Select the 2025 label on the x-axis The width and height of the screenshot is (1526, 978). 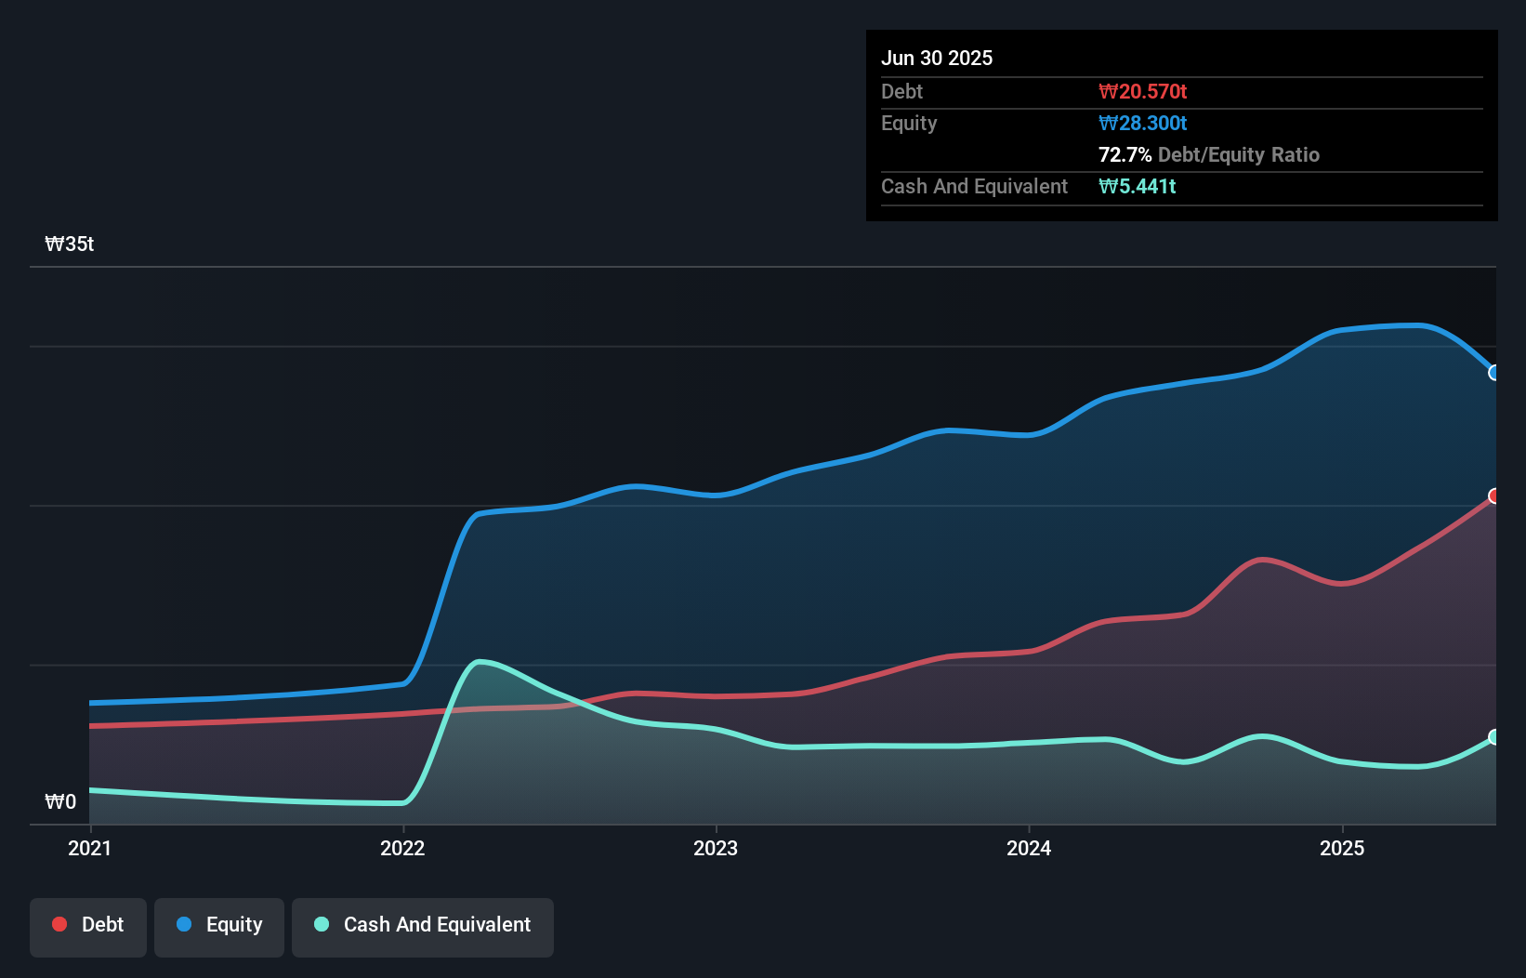coord(1344,848)
